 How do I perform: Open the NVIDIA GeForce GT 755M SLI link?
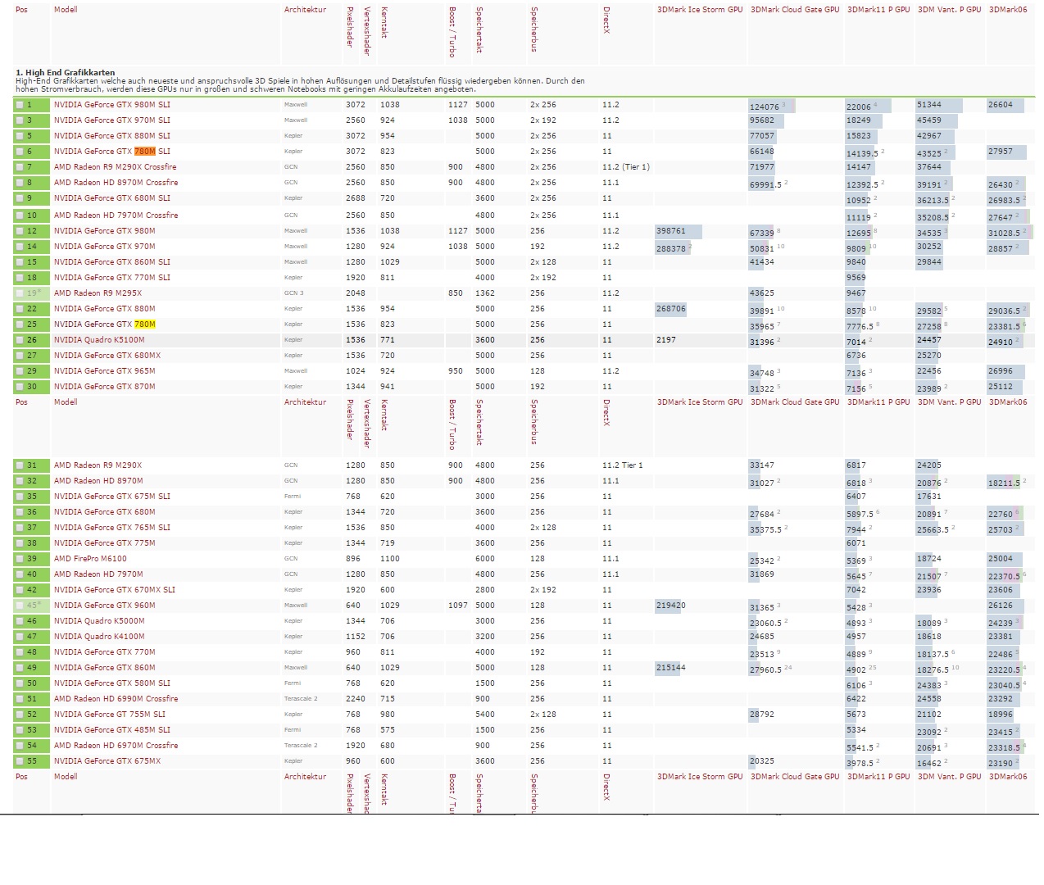[x=110, y=715]
